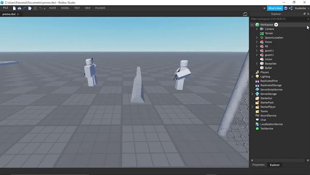Collapse the Workspace tree node
This screenshot has height=175, width=310.
pyautogui.click(x=252, y=25)
